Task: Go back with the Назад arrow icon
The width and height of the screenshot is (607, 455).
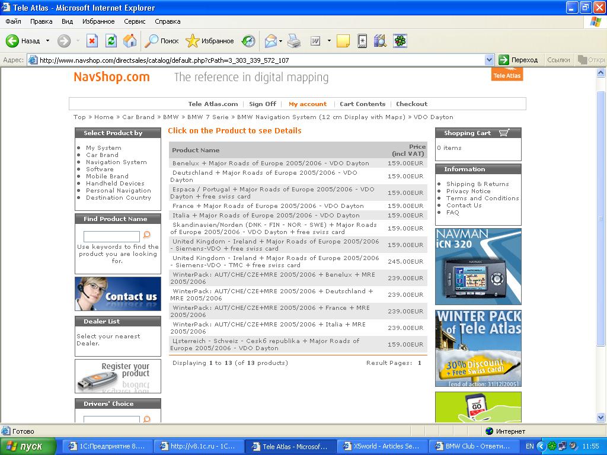Action: pos(12,41)
